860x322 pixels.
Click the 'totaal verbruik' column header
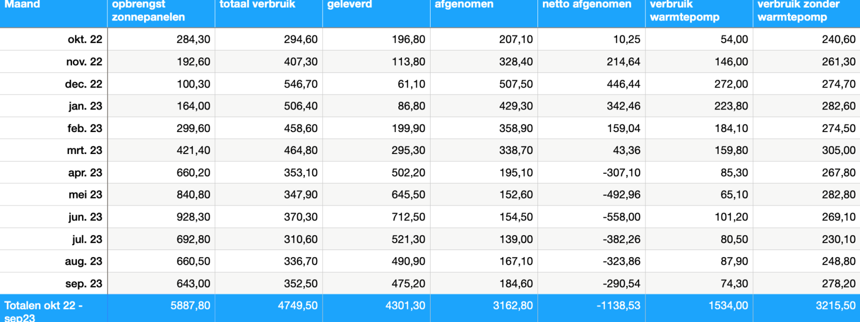click(x=257, y=5)
